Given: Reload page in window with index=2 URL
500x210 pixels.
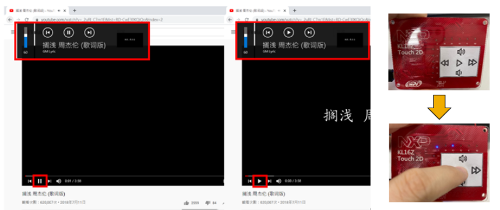Looking at the screenshot, I should click(27, 20).
